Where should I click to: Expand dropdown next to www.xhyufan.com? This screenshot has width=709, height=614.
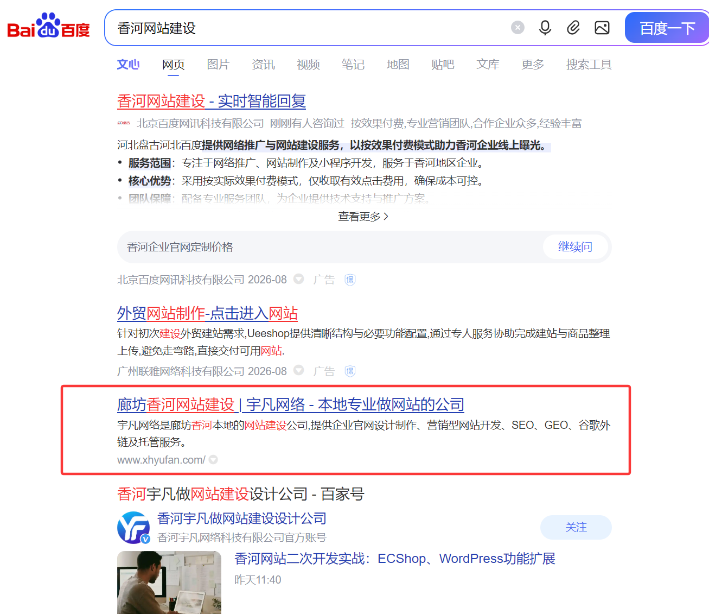pos(213,460)
